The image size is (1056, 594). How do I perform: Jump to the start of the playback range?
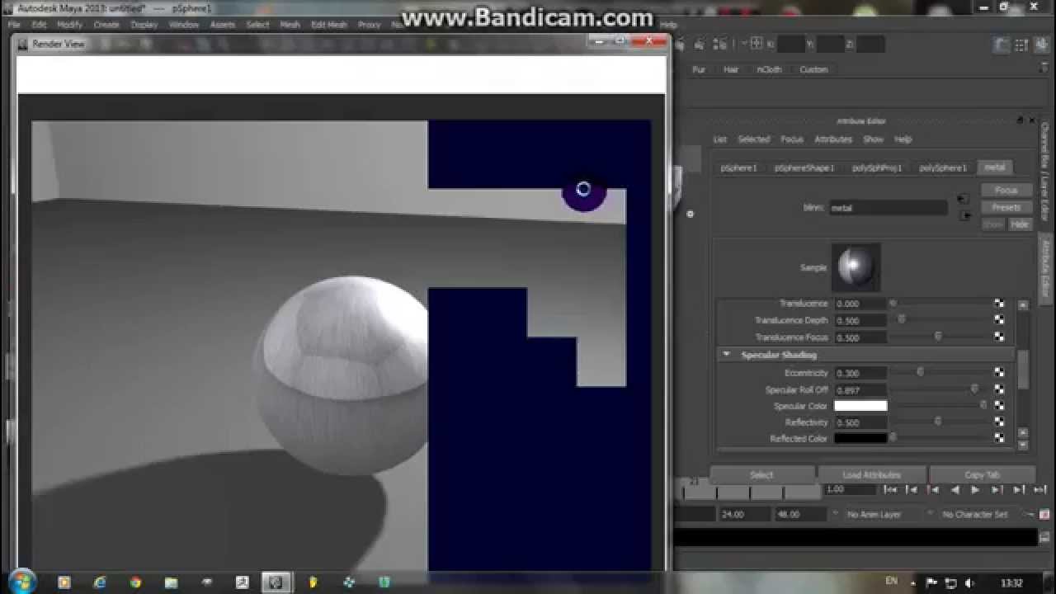coord(890,490)
